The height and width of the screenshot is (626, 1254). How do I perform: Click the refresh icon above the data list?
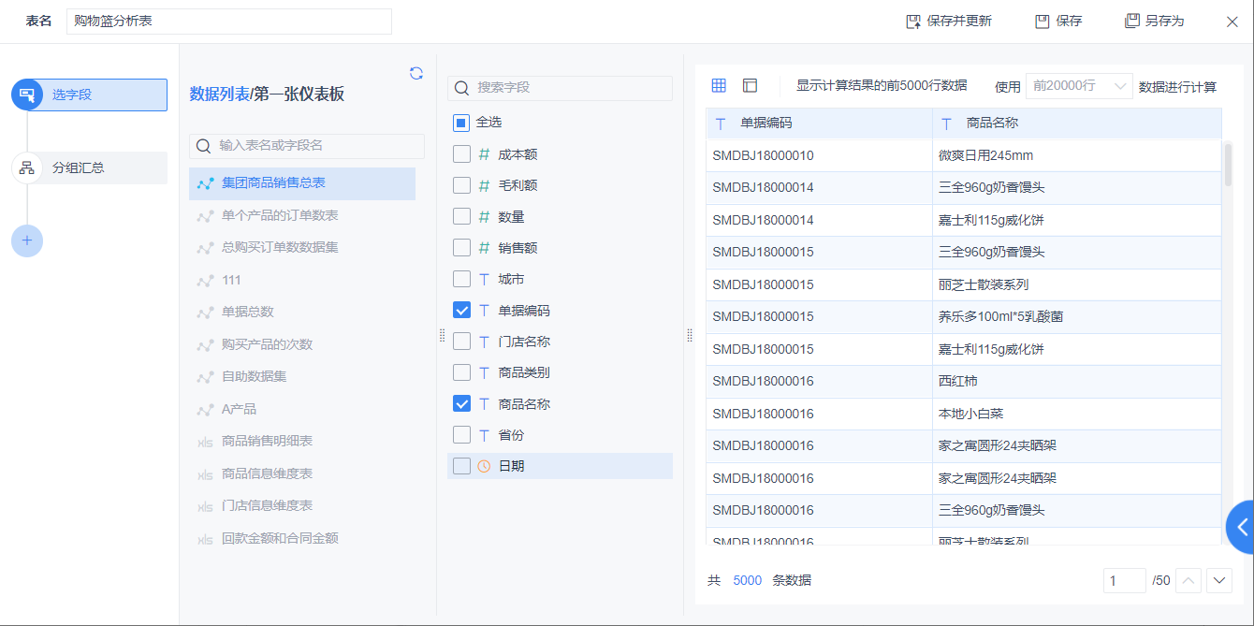416,73
